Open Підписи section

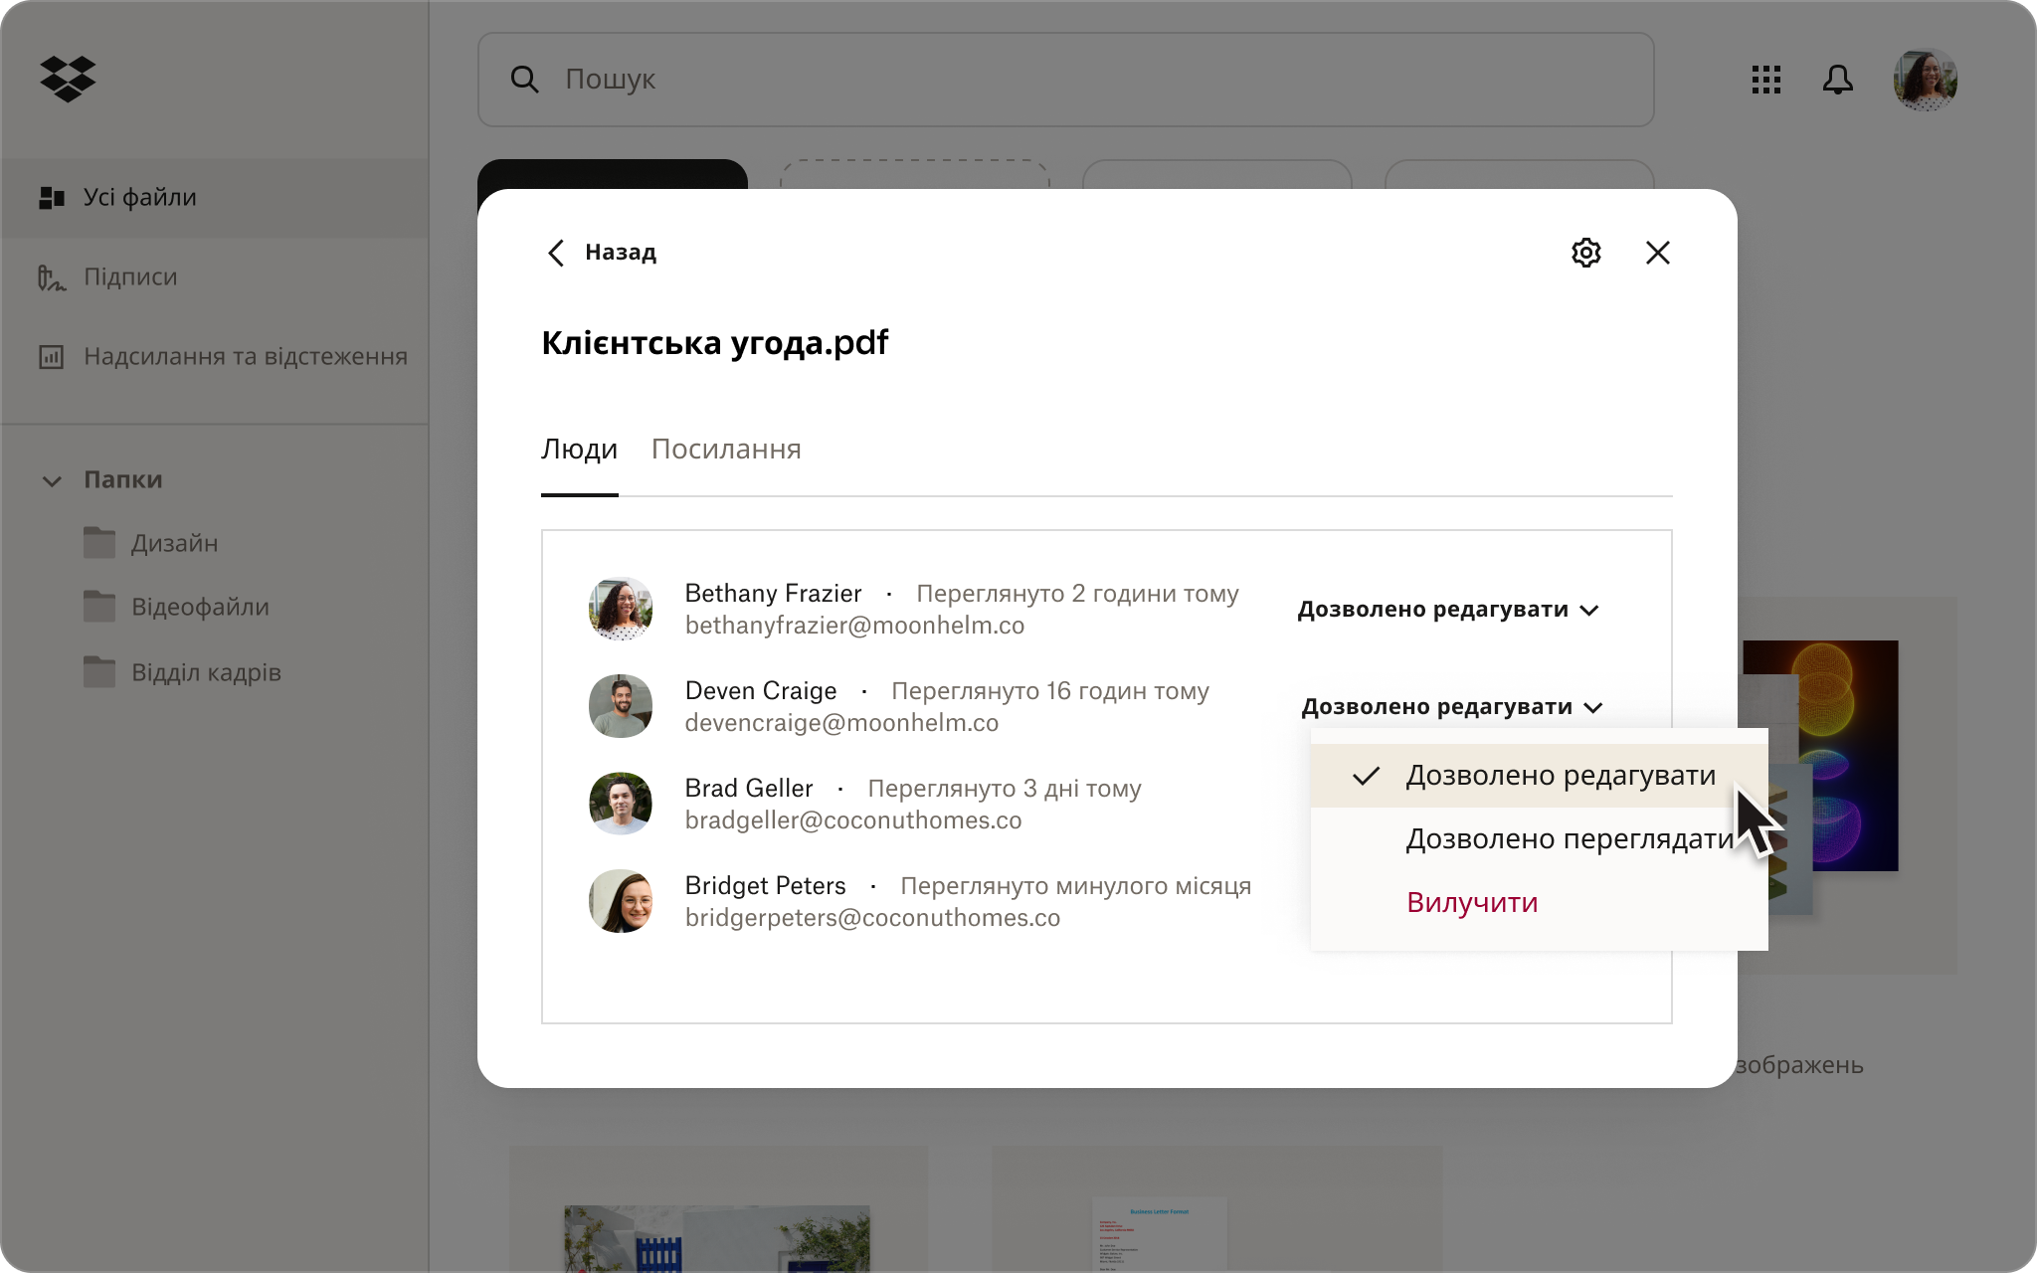130,276
